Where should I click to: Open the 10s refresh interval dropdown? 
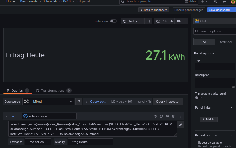click(x=181, y=21)
